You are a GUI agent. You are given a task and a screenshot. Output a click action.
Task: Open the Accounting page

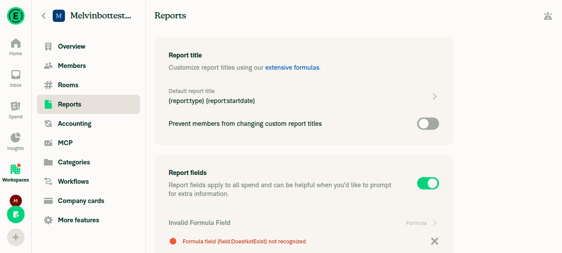coord(88,124)
